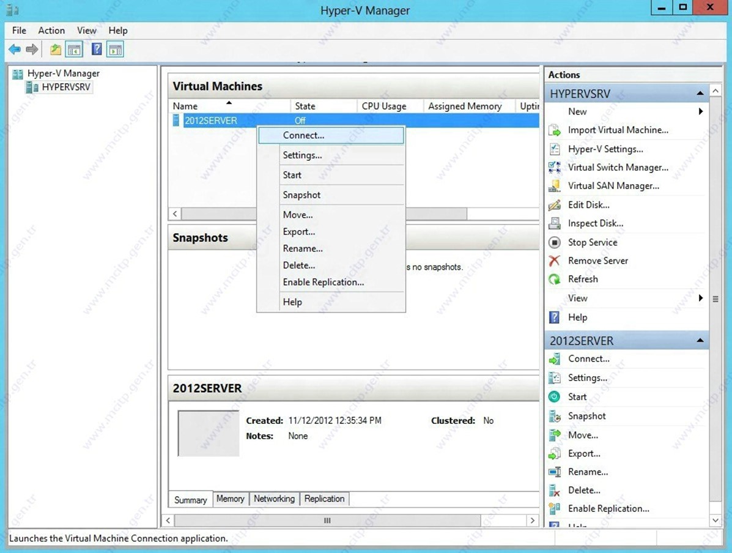
Task: Click the Snapshot icon in Actions pane
Action: (554, 416)
